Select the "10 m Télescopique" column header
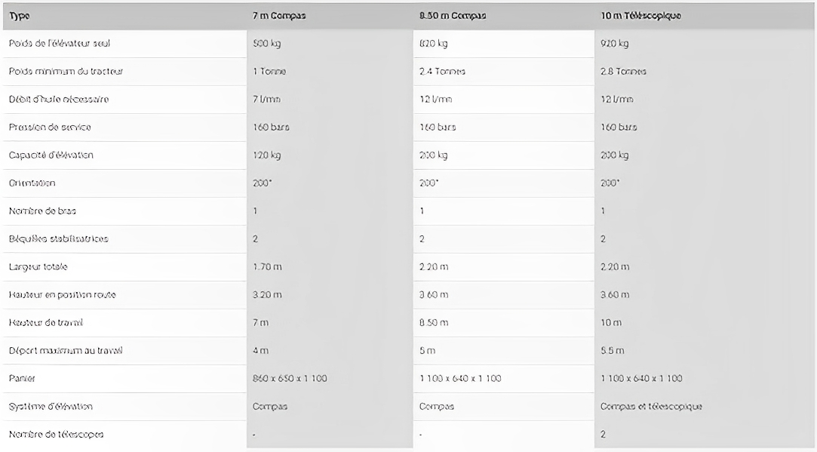The width and height of the screenshot is (817, 452). pyautogui.click(x=640, y=16)
